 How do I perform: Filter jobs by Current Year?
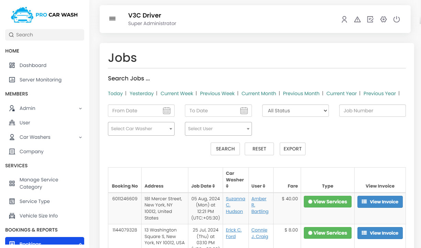point(342,93)
